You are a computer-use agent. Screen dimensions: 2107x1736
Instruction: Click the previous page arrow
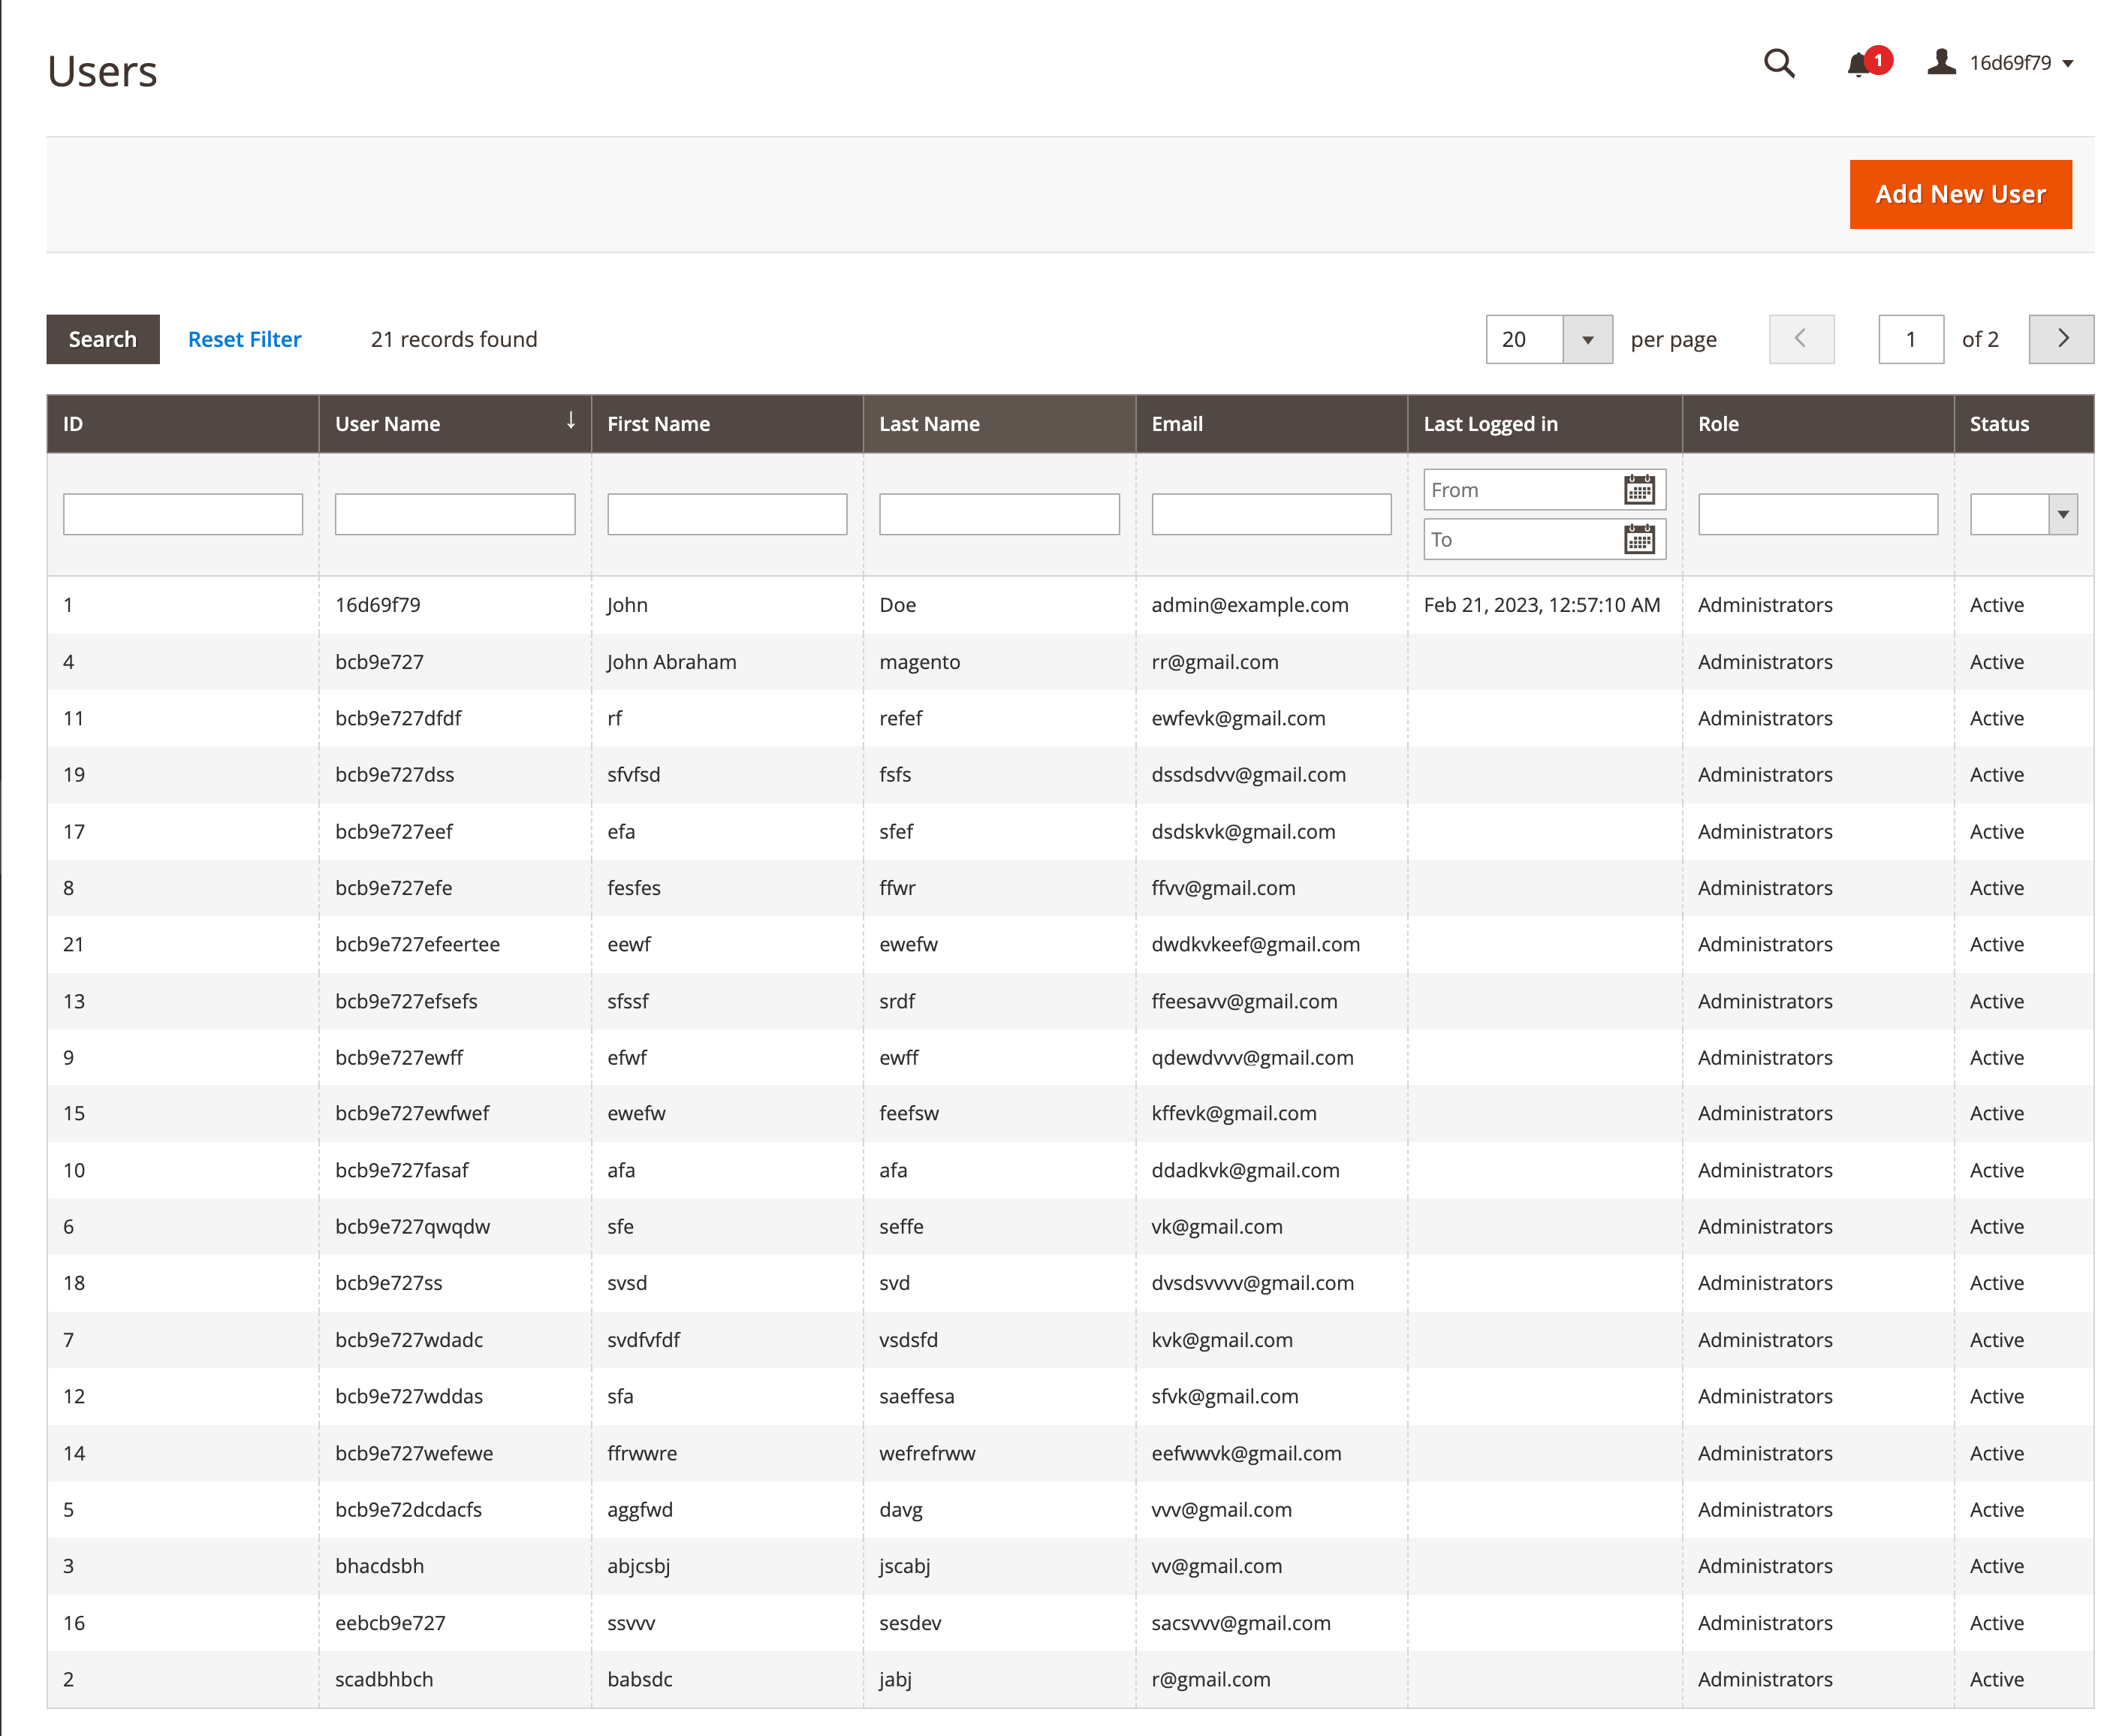[x=1801, y=339]
